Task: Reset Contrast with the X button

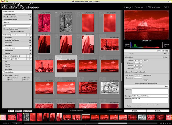Action: 138,66
